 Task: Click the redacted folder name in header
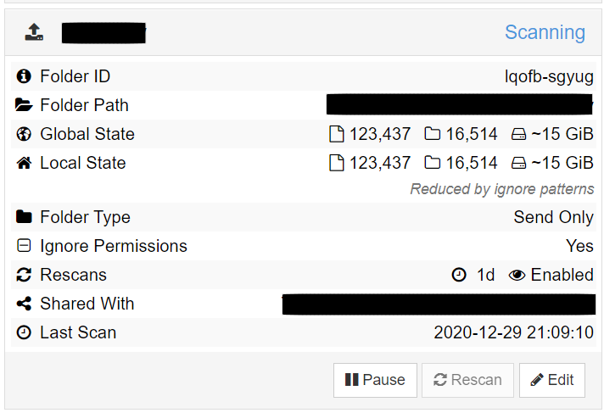103,33
